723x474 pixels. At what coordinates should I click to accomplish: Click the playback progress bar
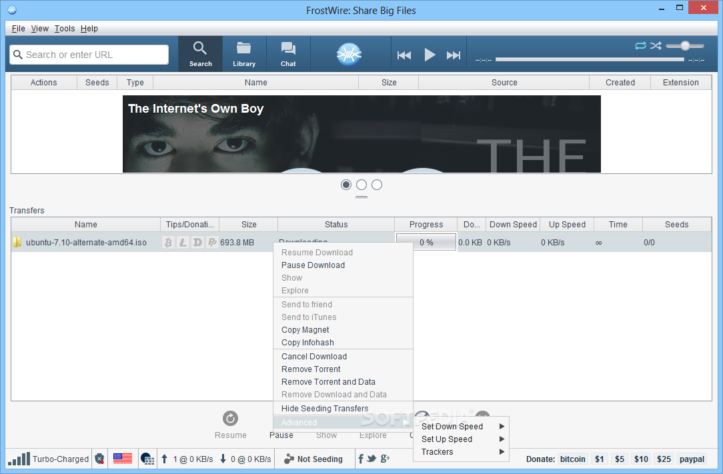coord(590,59)
